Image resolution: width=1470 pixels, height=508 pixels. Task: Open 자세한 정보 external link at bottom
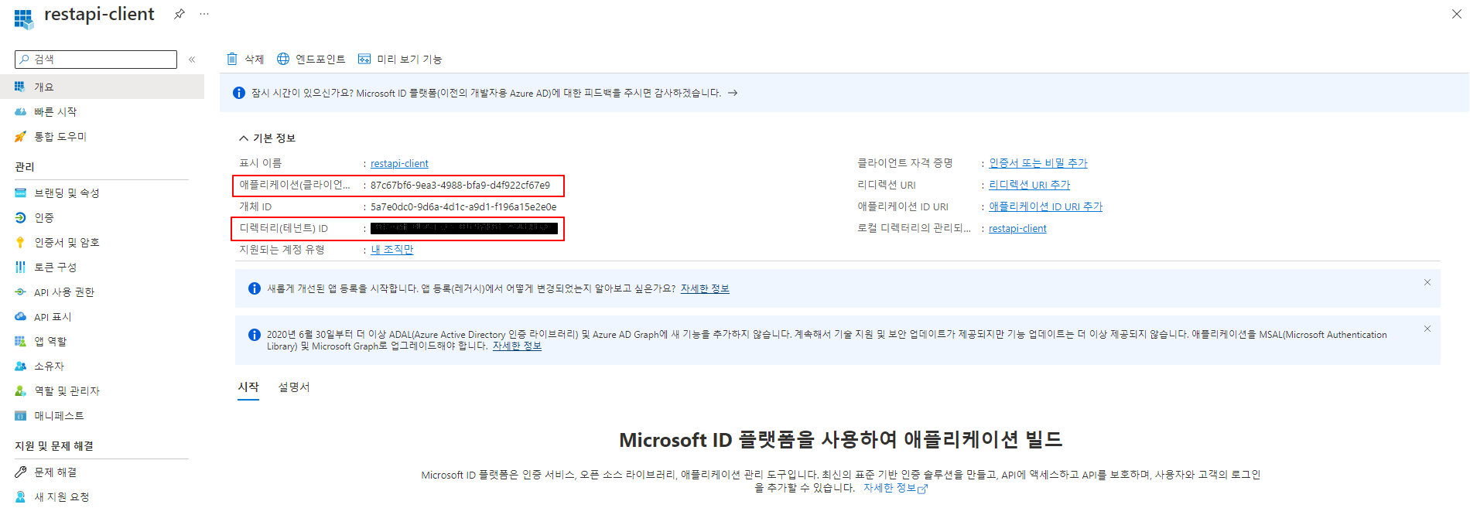(895, 488)
